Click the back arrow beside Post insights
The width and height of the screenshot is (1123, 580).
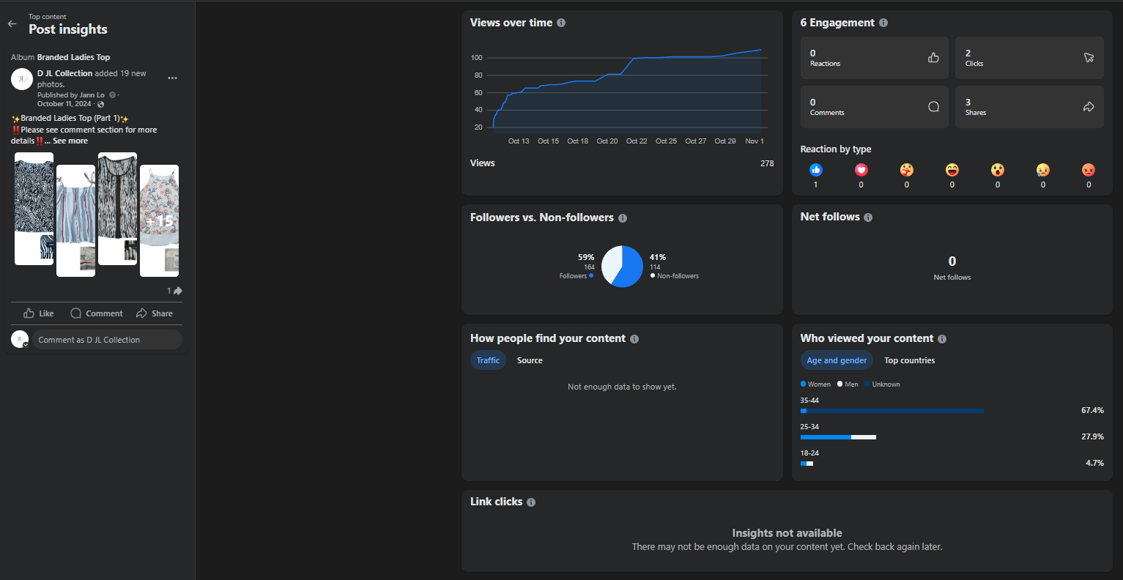pyautogui.click(x=12, y=24)
